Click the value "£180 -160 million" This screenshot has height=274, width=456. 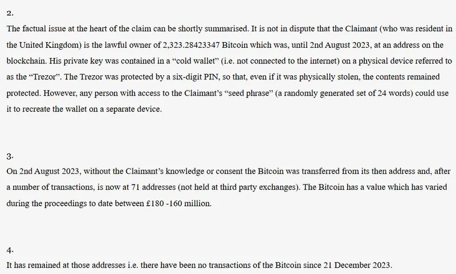[x=176, y=203]
